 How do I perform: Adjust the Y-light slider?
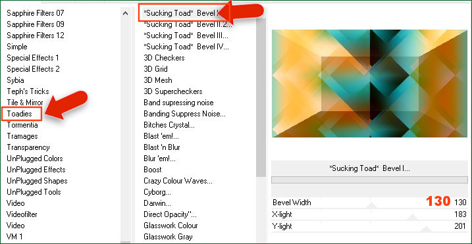click(369, 226)
